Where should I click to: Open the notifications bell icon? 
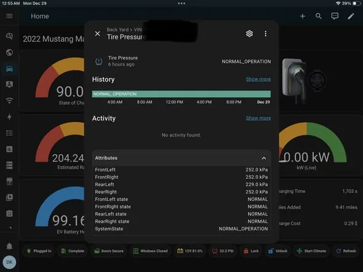click(9, 246)
